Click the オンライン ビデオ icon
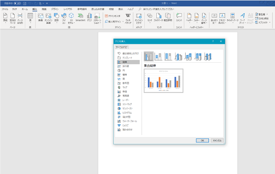The image size is (275, 174). click(x=139, y=18)
